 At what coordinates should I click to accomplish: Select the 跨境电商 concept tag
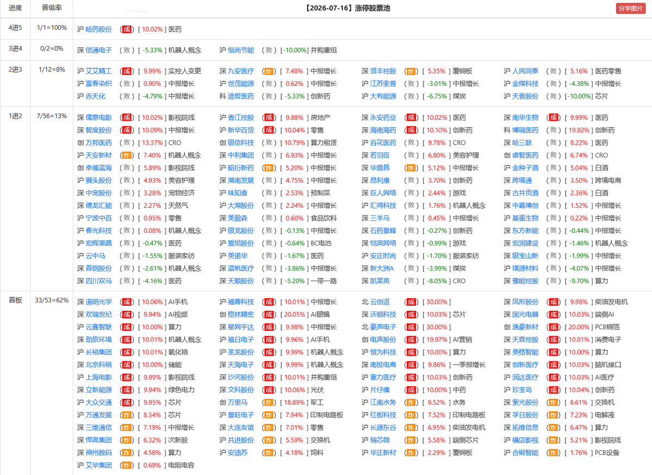608,180
